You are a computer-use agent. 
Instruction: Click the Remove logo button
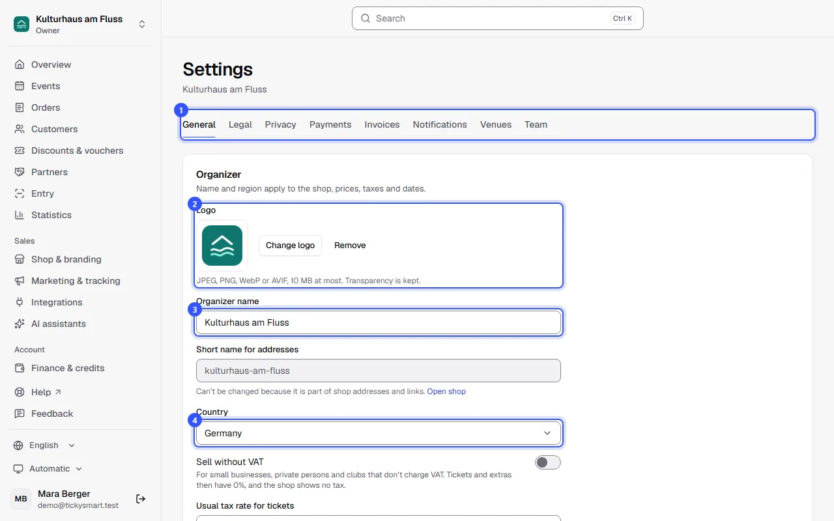click(x=350, y=246)
